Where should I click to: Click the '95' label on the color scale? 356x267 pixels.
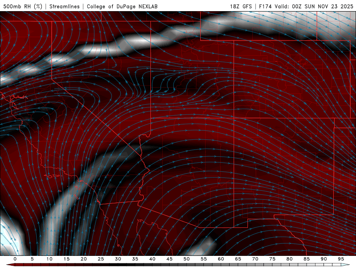point(341,259)
